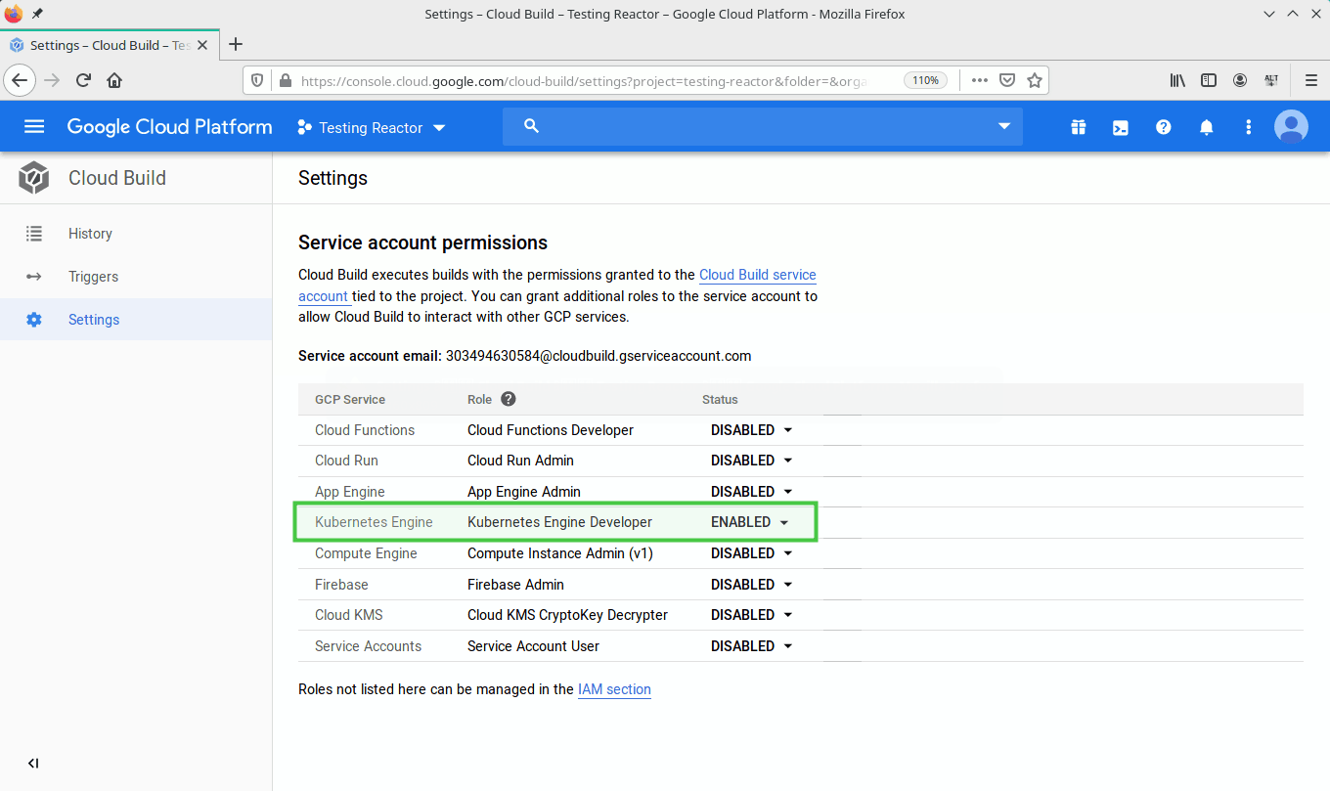Open the three-dot utilities menu in header
Viewport: 1330px width, 791px height.
coord(1248,127)
